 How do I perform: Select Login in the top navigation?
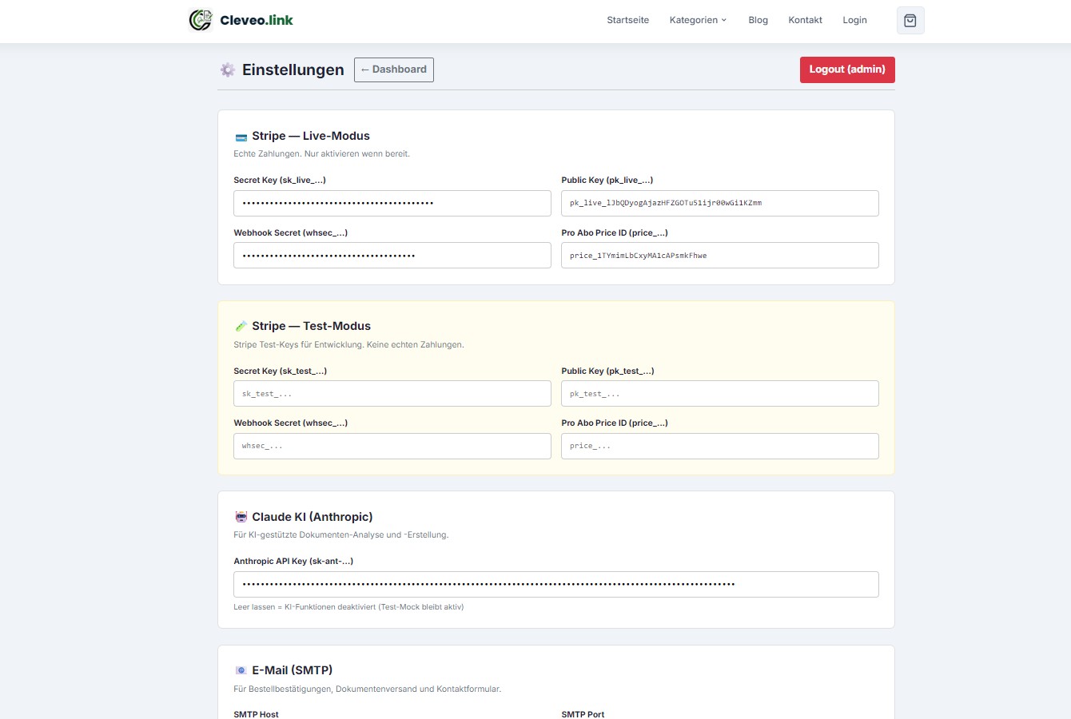(x=855, y=20)
